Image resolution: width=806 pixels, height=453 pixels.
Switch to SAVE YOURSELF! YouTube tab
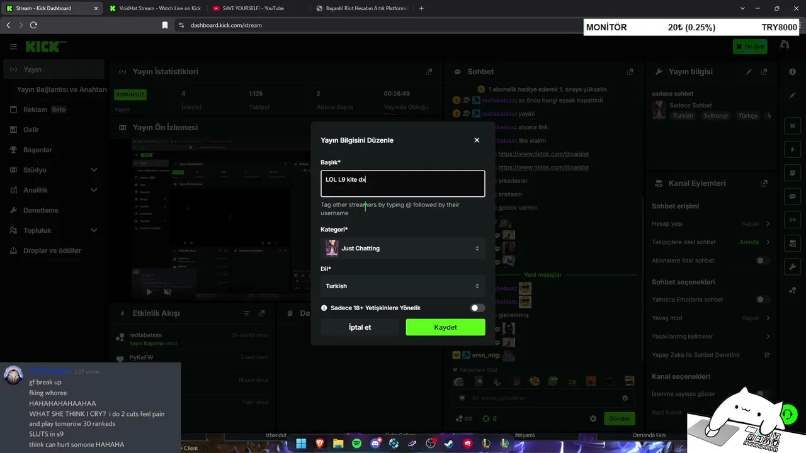tap(256, 8)
